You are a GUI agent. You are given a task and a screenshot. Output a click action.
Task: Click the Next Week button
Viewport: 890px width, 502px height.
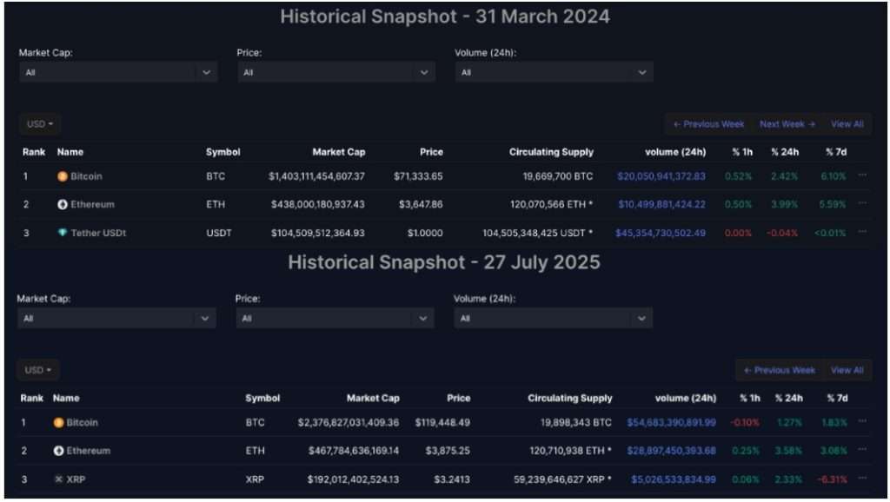tap(785, 124)
